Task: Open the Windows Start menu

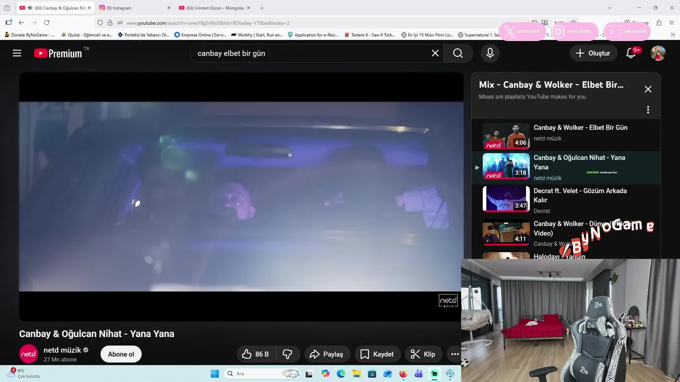Action: click(x=215, y=374)
